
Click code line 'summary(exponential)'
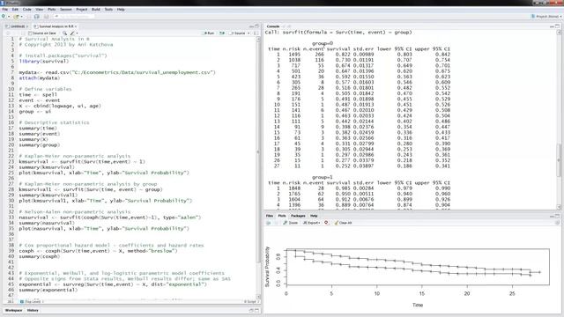[48, 290]
